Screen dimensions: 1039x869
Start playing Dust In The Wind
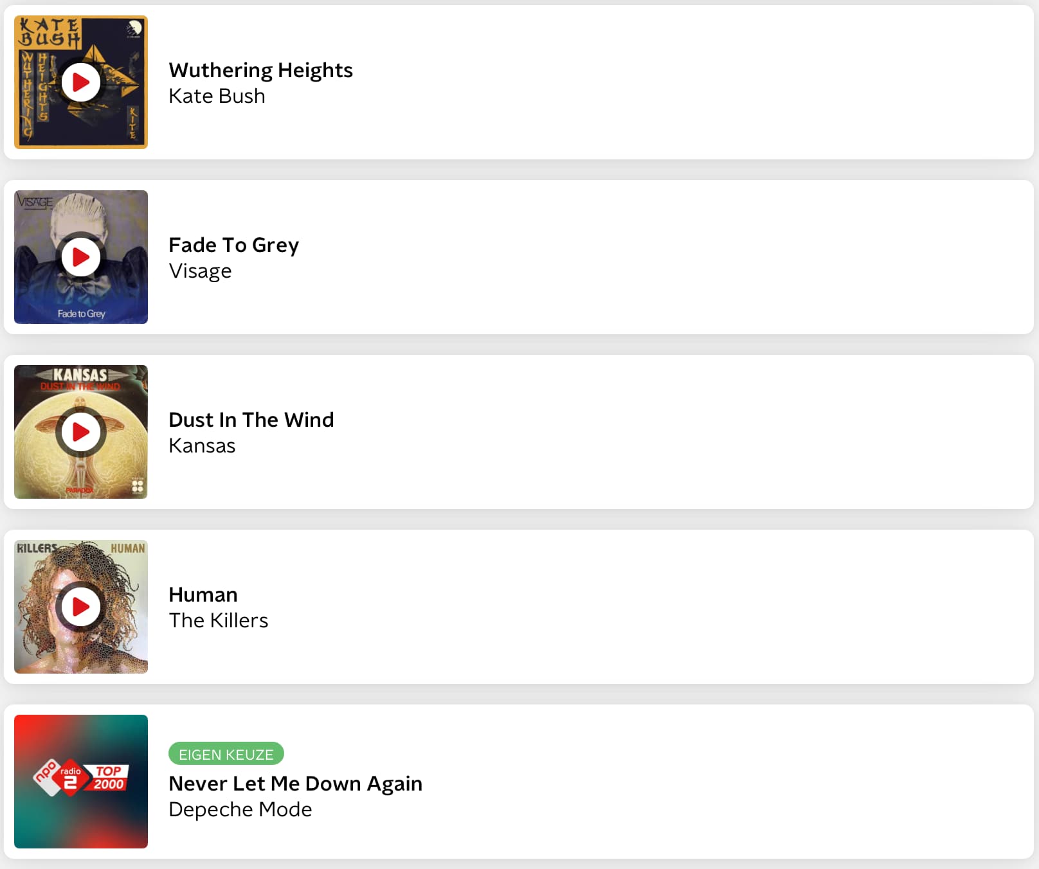pos(81,432)
